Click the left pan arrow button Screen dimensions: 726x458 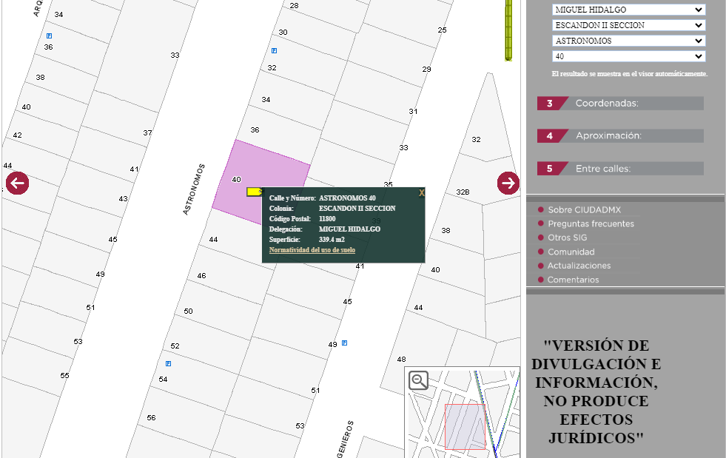coord(17,183)
